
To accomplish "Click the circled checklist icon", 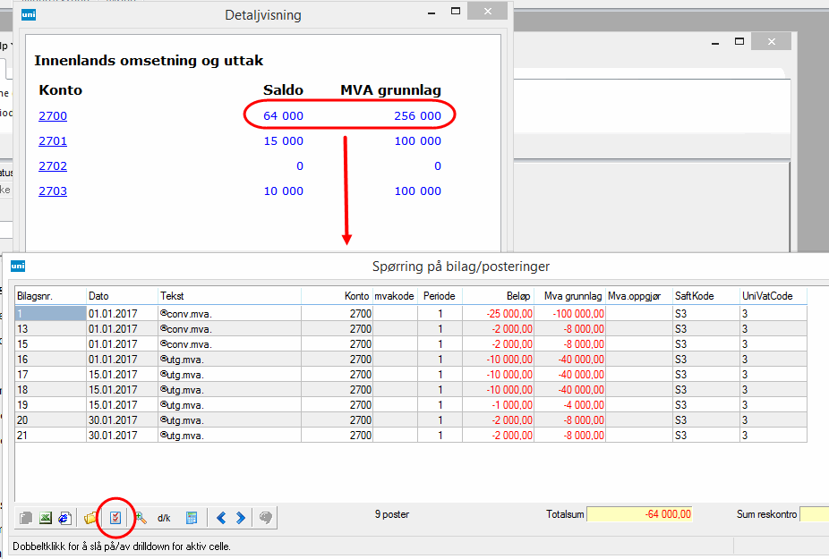I will [x=115, y=517].
